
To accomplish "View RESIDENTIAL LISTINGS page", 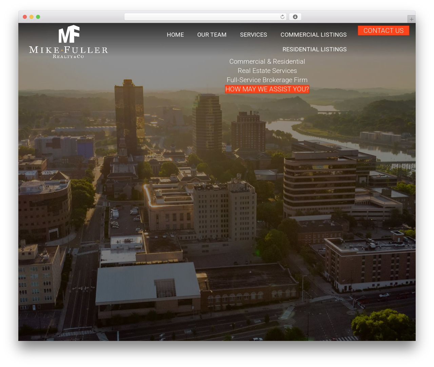I will 315,49.
